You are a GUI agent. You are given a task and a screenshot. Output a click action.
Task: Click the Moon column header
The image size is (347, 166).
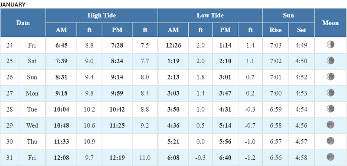(331, 23)
